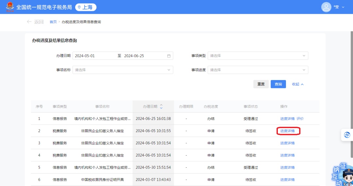Collapse filters with 收起
The height and width of the screenshot is (186, 353).
click(297, 84)
